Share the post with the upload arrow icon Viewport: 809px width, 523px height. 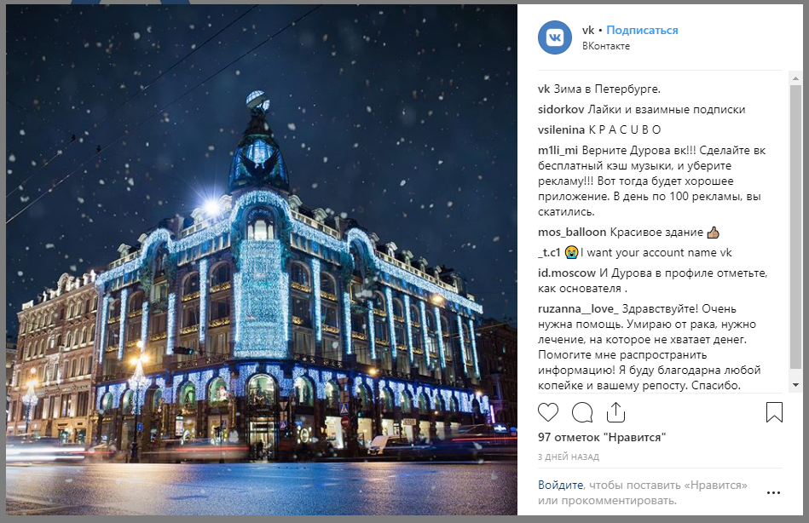tap(615, 412)
